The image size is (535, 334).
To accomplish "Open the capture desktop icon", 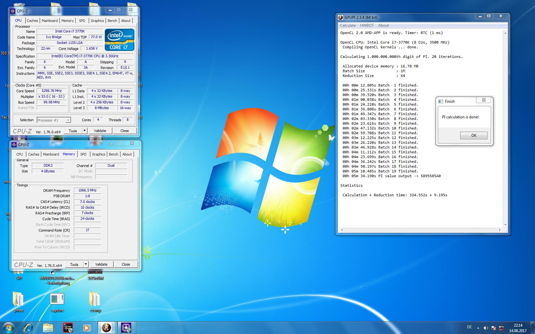I will (57, 302).
